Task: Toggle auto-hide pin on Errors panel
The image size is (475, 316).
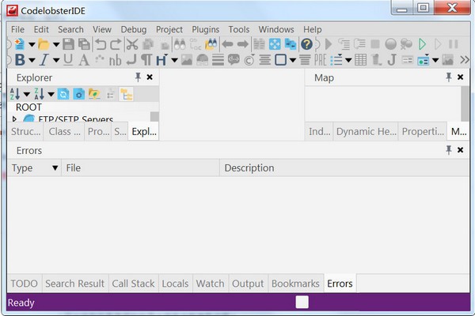Action: tap(448, 150)
